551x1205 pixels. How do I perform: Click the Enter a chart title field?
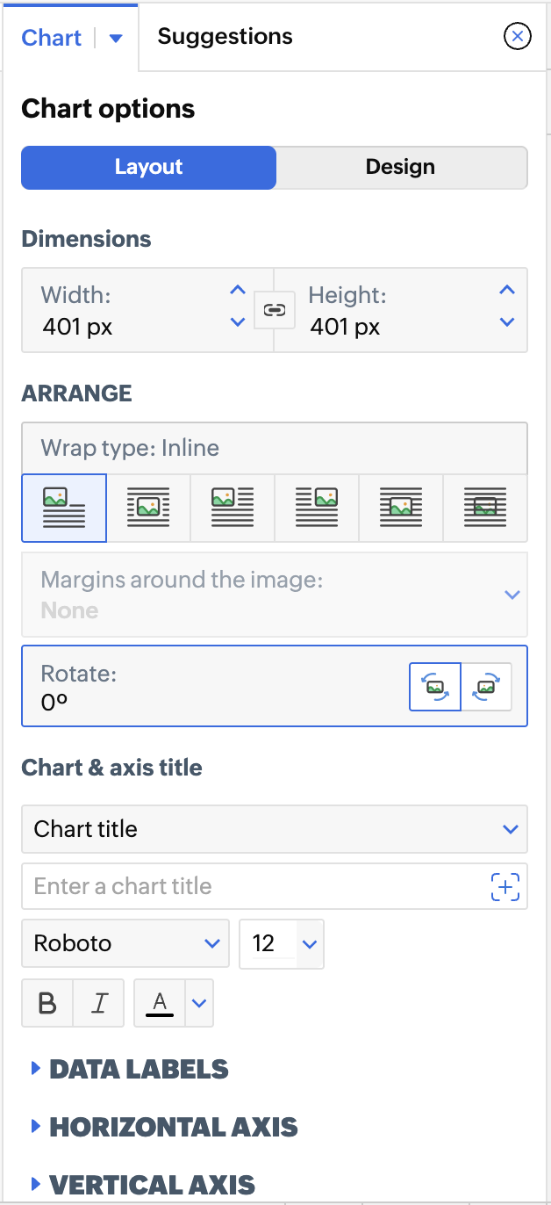(x=254, y=886)
